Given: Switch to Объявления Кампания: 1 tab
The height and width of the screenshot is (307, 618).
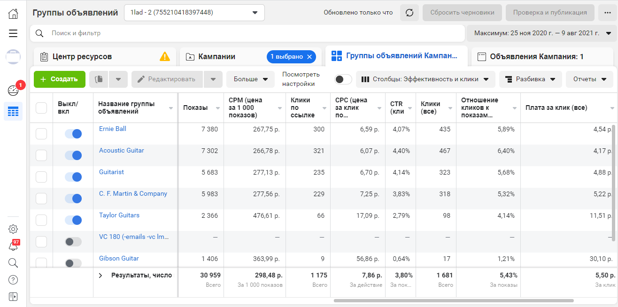Looking at the screenshot, I should point(543,57).
